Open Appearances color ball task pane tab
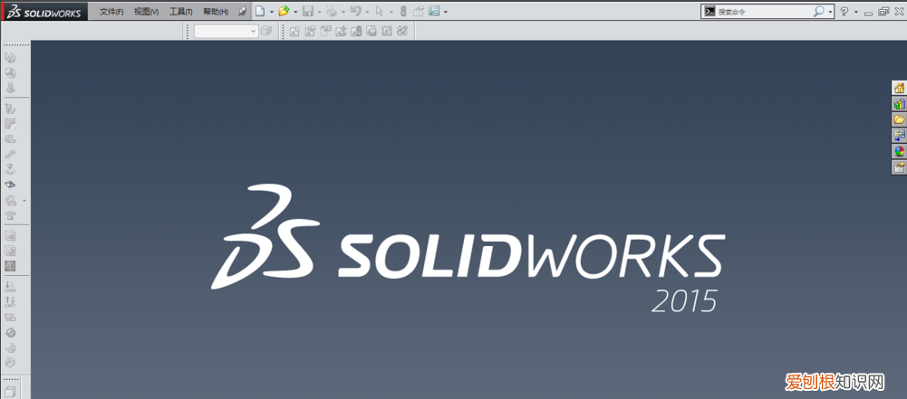 point(899,151)
